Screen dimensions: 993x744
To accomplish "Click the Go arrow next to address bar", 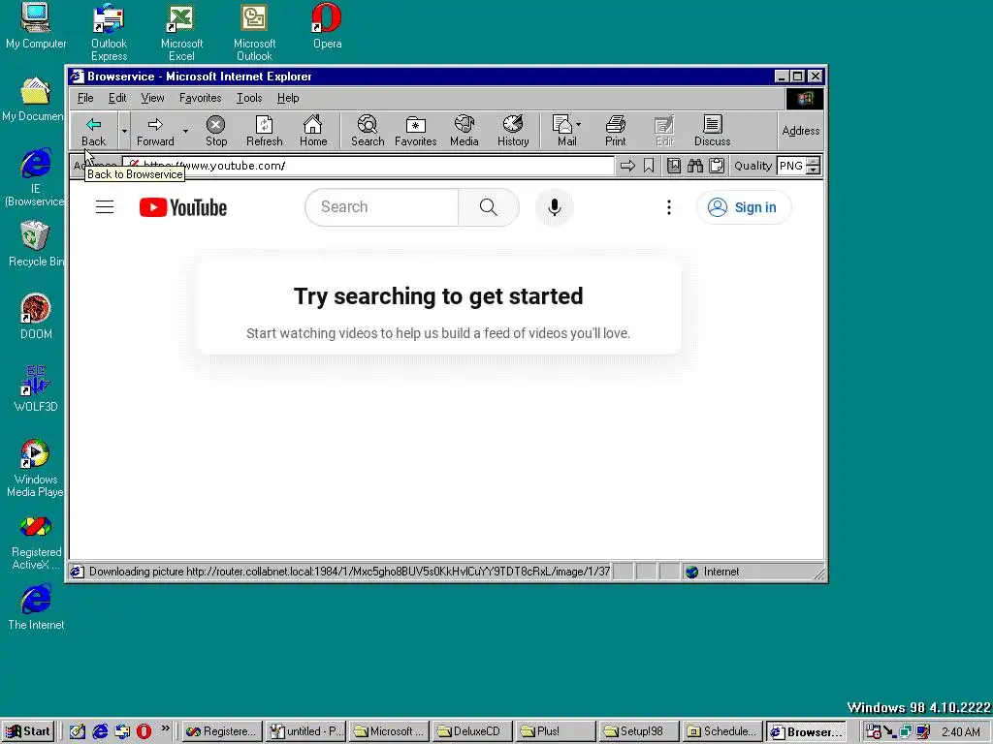I will click(627, 166).
